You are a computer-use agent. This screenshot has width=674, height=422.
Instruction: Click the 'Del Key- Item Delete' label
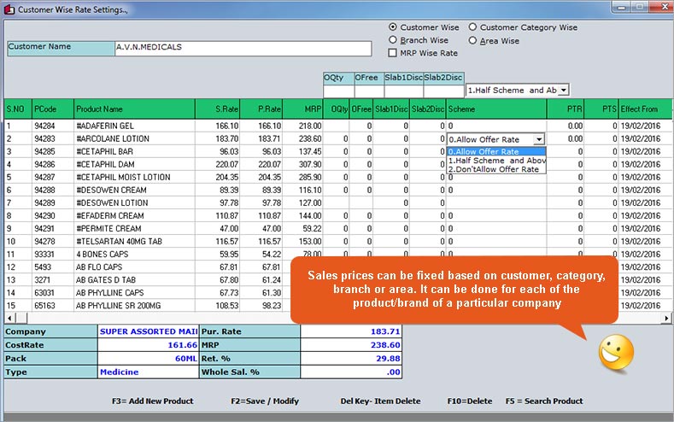pos(380,401)
